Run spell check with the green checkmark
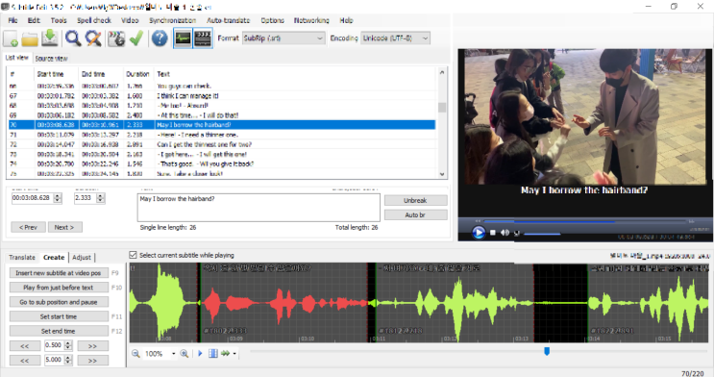The image size is (714, 377). [136, 38]
